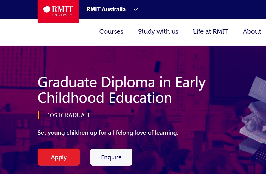The image size is (266, 174).
Task: Click the POSTGRADUATE category label
Action: [x=68, y=115]
